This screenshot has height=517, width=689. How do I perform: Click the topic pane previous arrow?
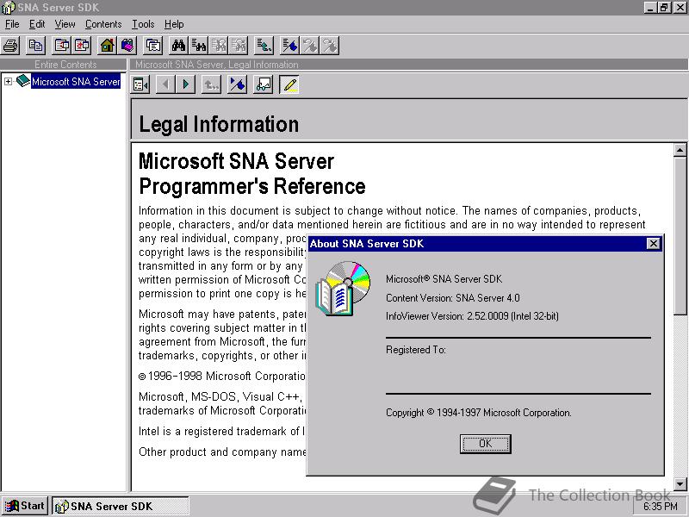(x=165, y=84)
